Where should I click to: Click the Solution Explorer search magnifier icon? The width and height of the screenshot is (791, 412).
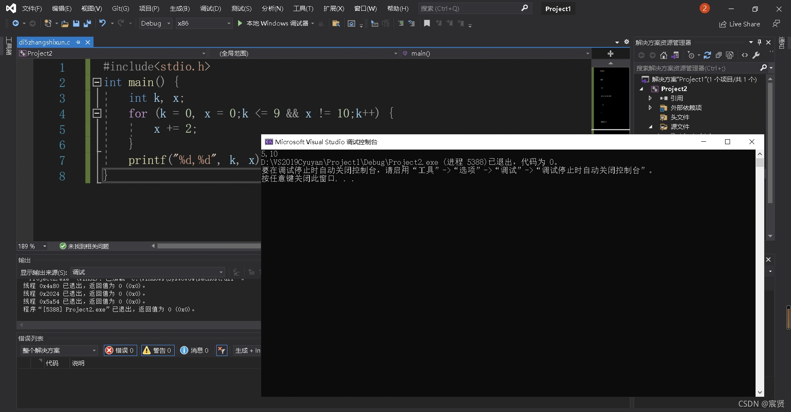tap(763, 68)
